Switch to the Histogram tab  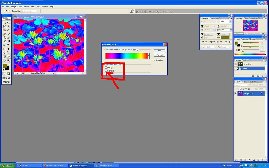pos(254,18)
